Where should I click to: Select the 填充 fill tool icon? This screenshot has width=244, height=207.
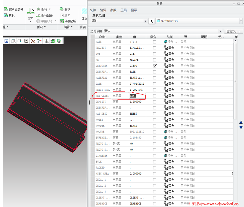(84, 11)
